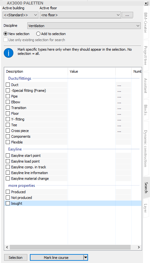This screenshot has height=263, width=150.
Task: Click the Easyline group heading
Action: click(x=15, y=149)
